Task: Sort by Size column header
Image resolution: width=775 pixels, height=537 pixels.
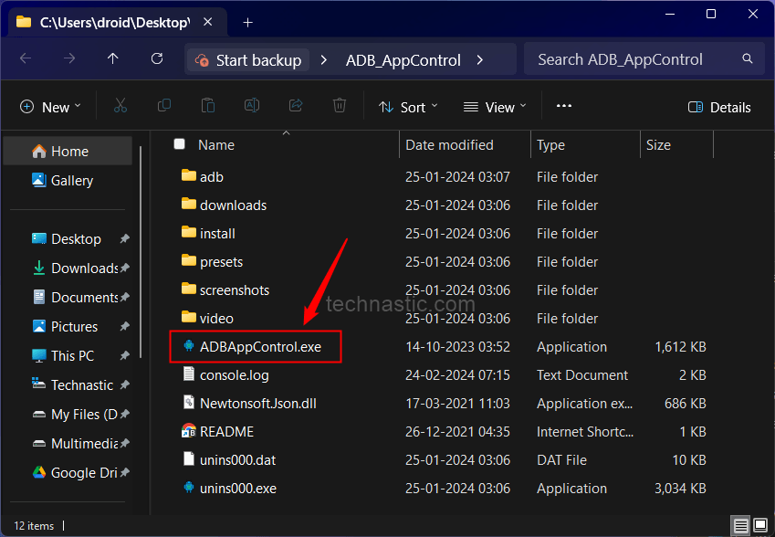Action: tap(658, 145)
